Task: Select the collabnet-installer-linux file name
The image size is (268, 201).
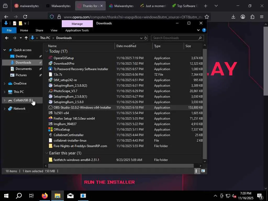Action: [x=70, y=141]
